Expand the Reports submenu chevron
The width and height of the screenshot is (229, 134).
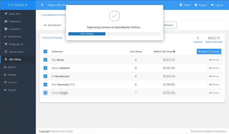tap(32, 67)
